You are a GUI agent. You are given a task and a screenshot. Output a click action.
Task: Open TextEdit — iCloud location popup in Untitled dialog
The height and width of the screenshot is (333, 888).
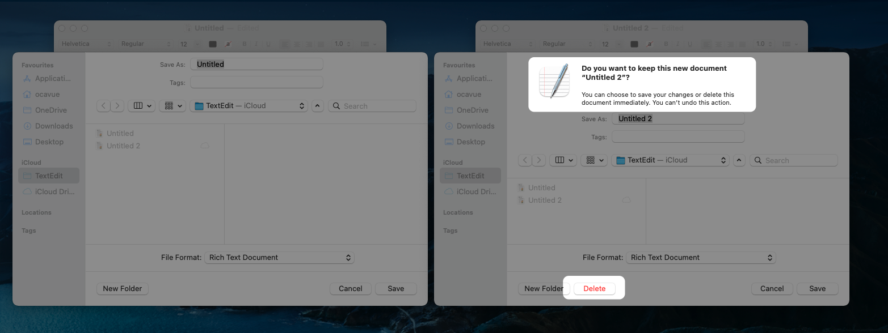click(x=249, y=106)
